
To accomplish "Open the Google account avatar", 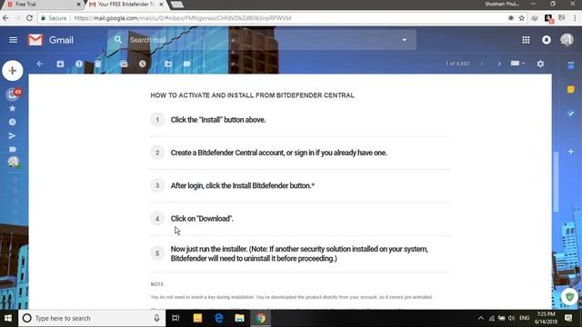I will click(567, 40).
